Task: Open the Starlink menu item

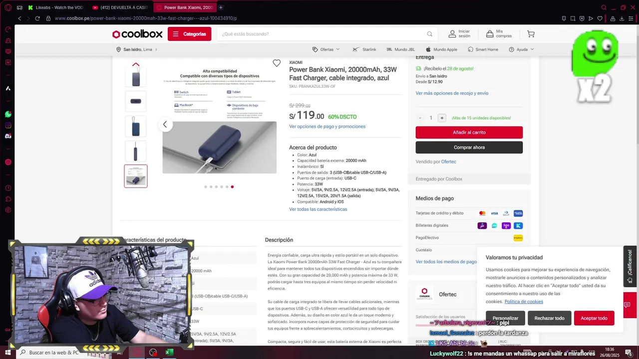Action: [x=364, y=49]
